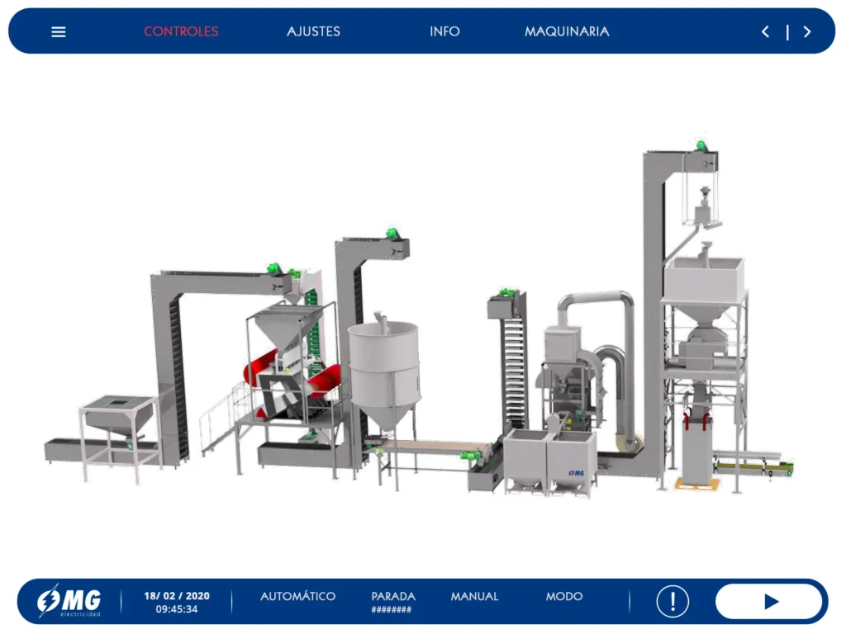The height and width of the screenshot is (634, 846).
Task: Select the tall bucket elevator tower on right
Action: click(653, 313)
